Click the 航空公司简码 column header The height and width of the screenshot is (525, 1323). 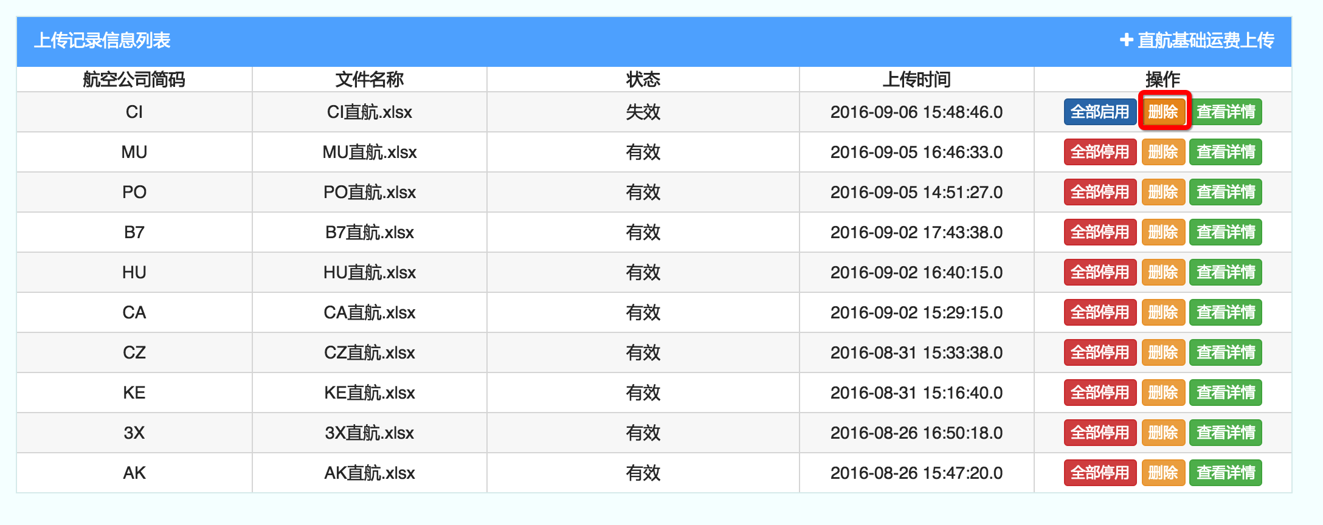tap(134, 79)
